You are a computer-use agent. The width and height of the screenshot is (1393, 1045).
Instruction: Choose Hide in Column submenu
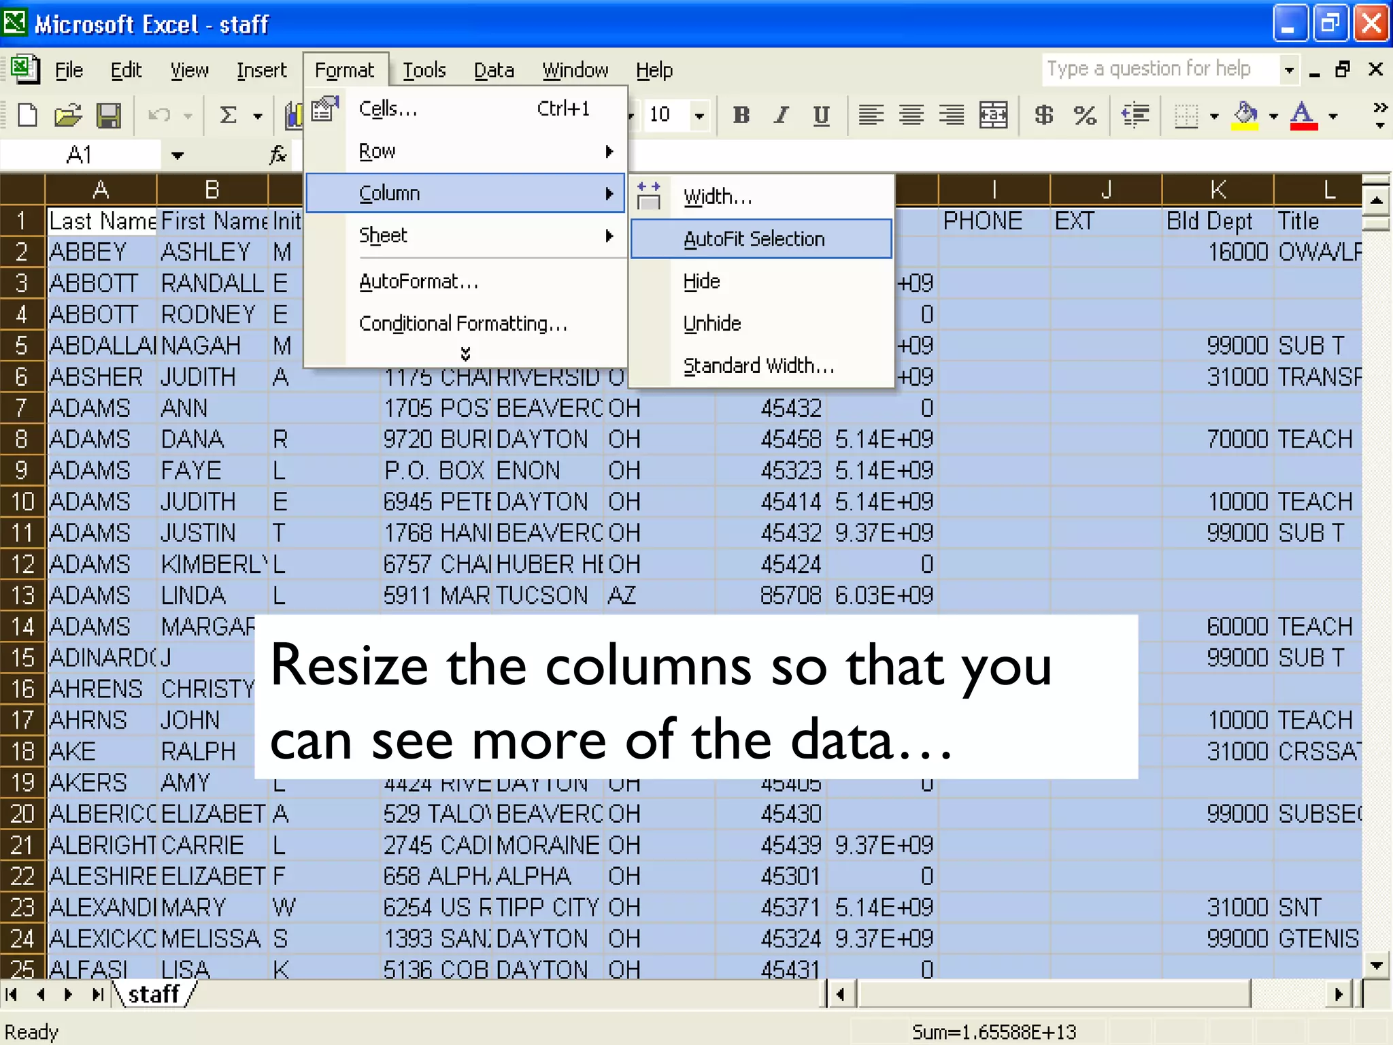click(760, 281)
